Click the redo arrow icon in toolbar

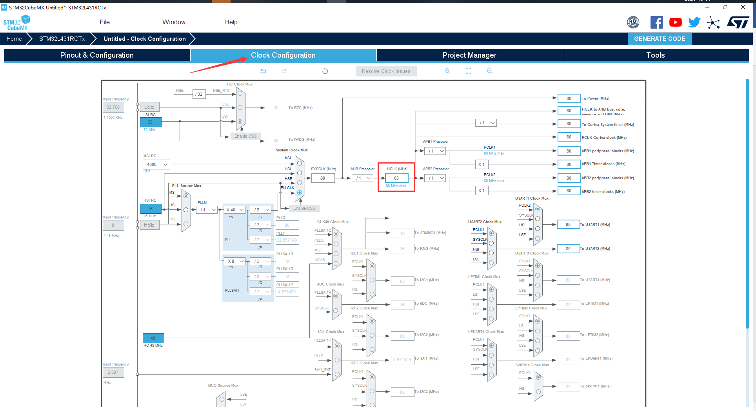click(x=284, y=71)
